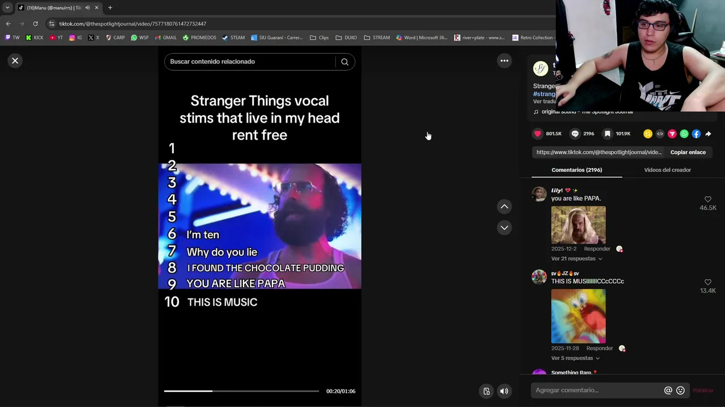Switch to the Comentarios (2196) tab
The height and width of the screenshot is (407, 725).
(x=577, y=170)
